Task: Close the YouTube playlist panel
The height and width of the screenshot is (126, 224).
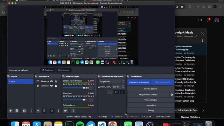Action: [203, 34]
